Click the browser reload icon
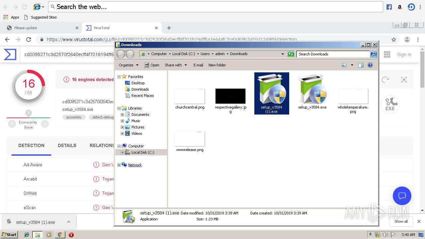The width and height of the screenshot is (425, 239). click(29, 40)
